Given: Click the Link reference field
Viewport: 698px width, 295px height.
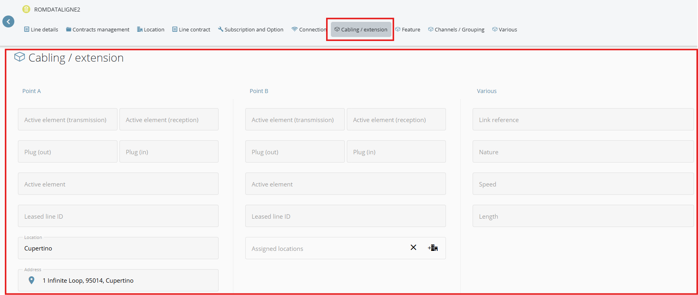Looking at the screenshot, I should coord(583,119).
